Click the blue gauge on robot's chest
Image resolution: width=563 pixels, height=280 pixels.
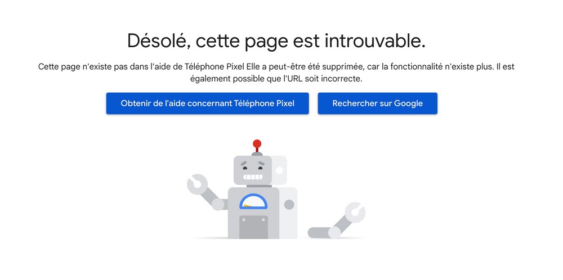[x=253, y=201]
